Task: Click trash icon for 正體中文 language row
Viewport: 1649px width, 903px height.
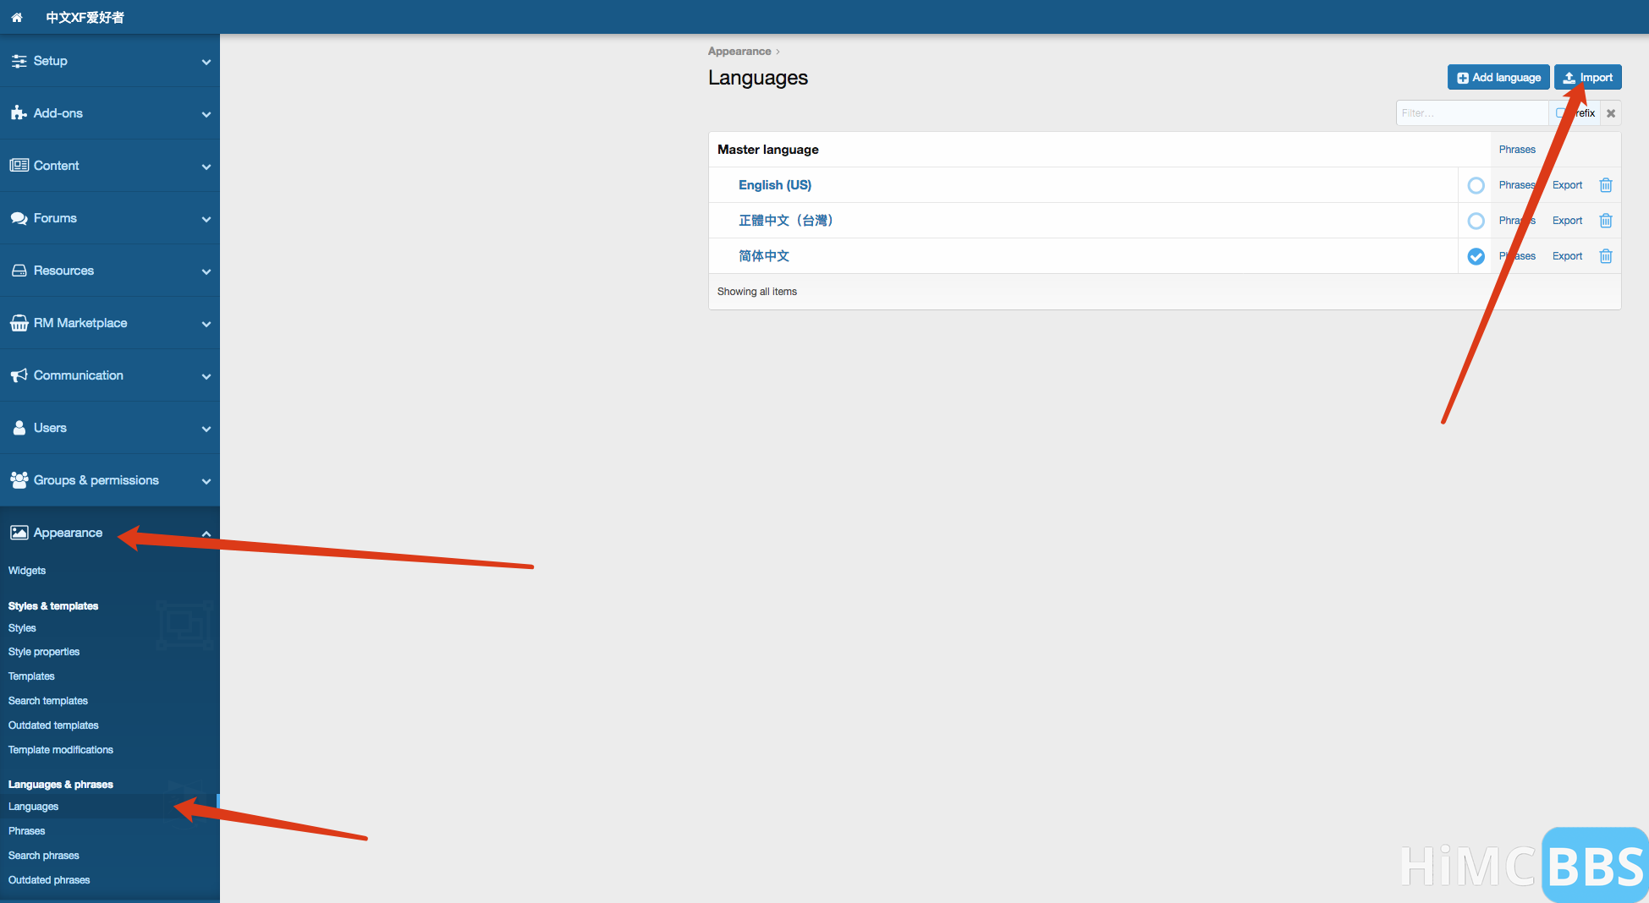Action: pyautogui.click(x=1605, y=221)
